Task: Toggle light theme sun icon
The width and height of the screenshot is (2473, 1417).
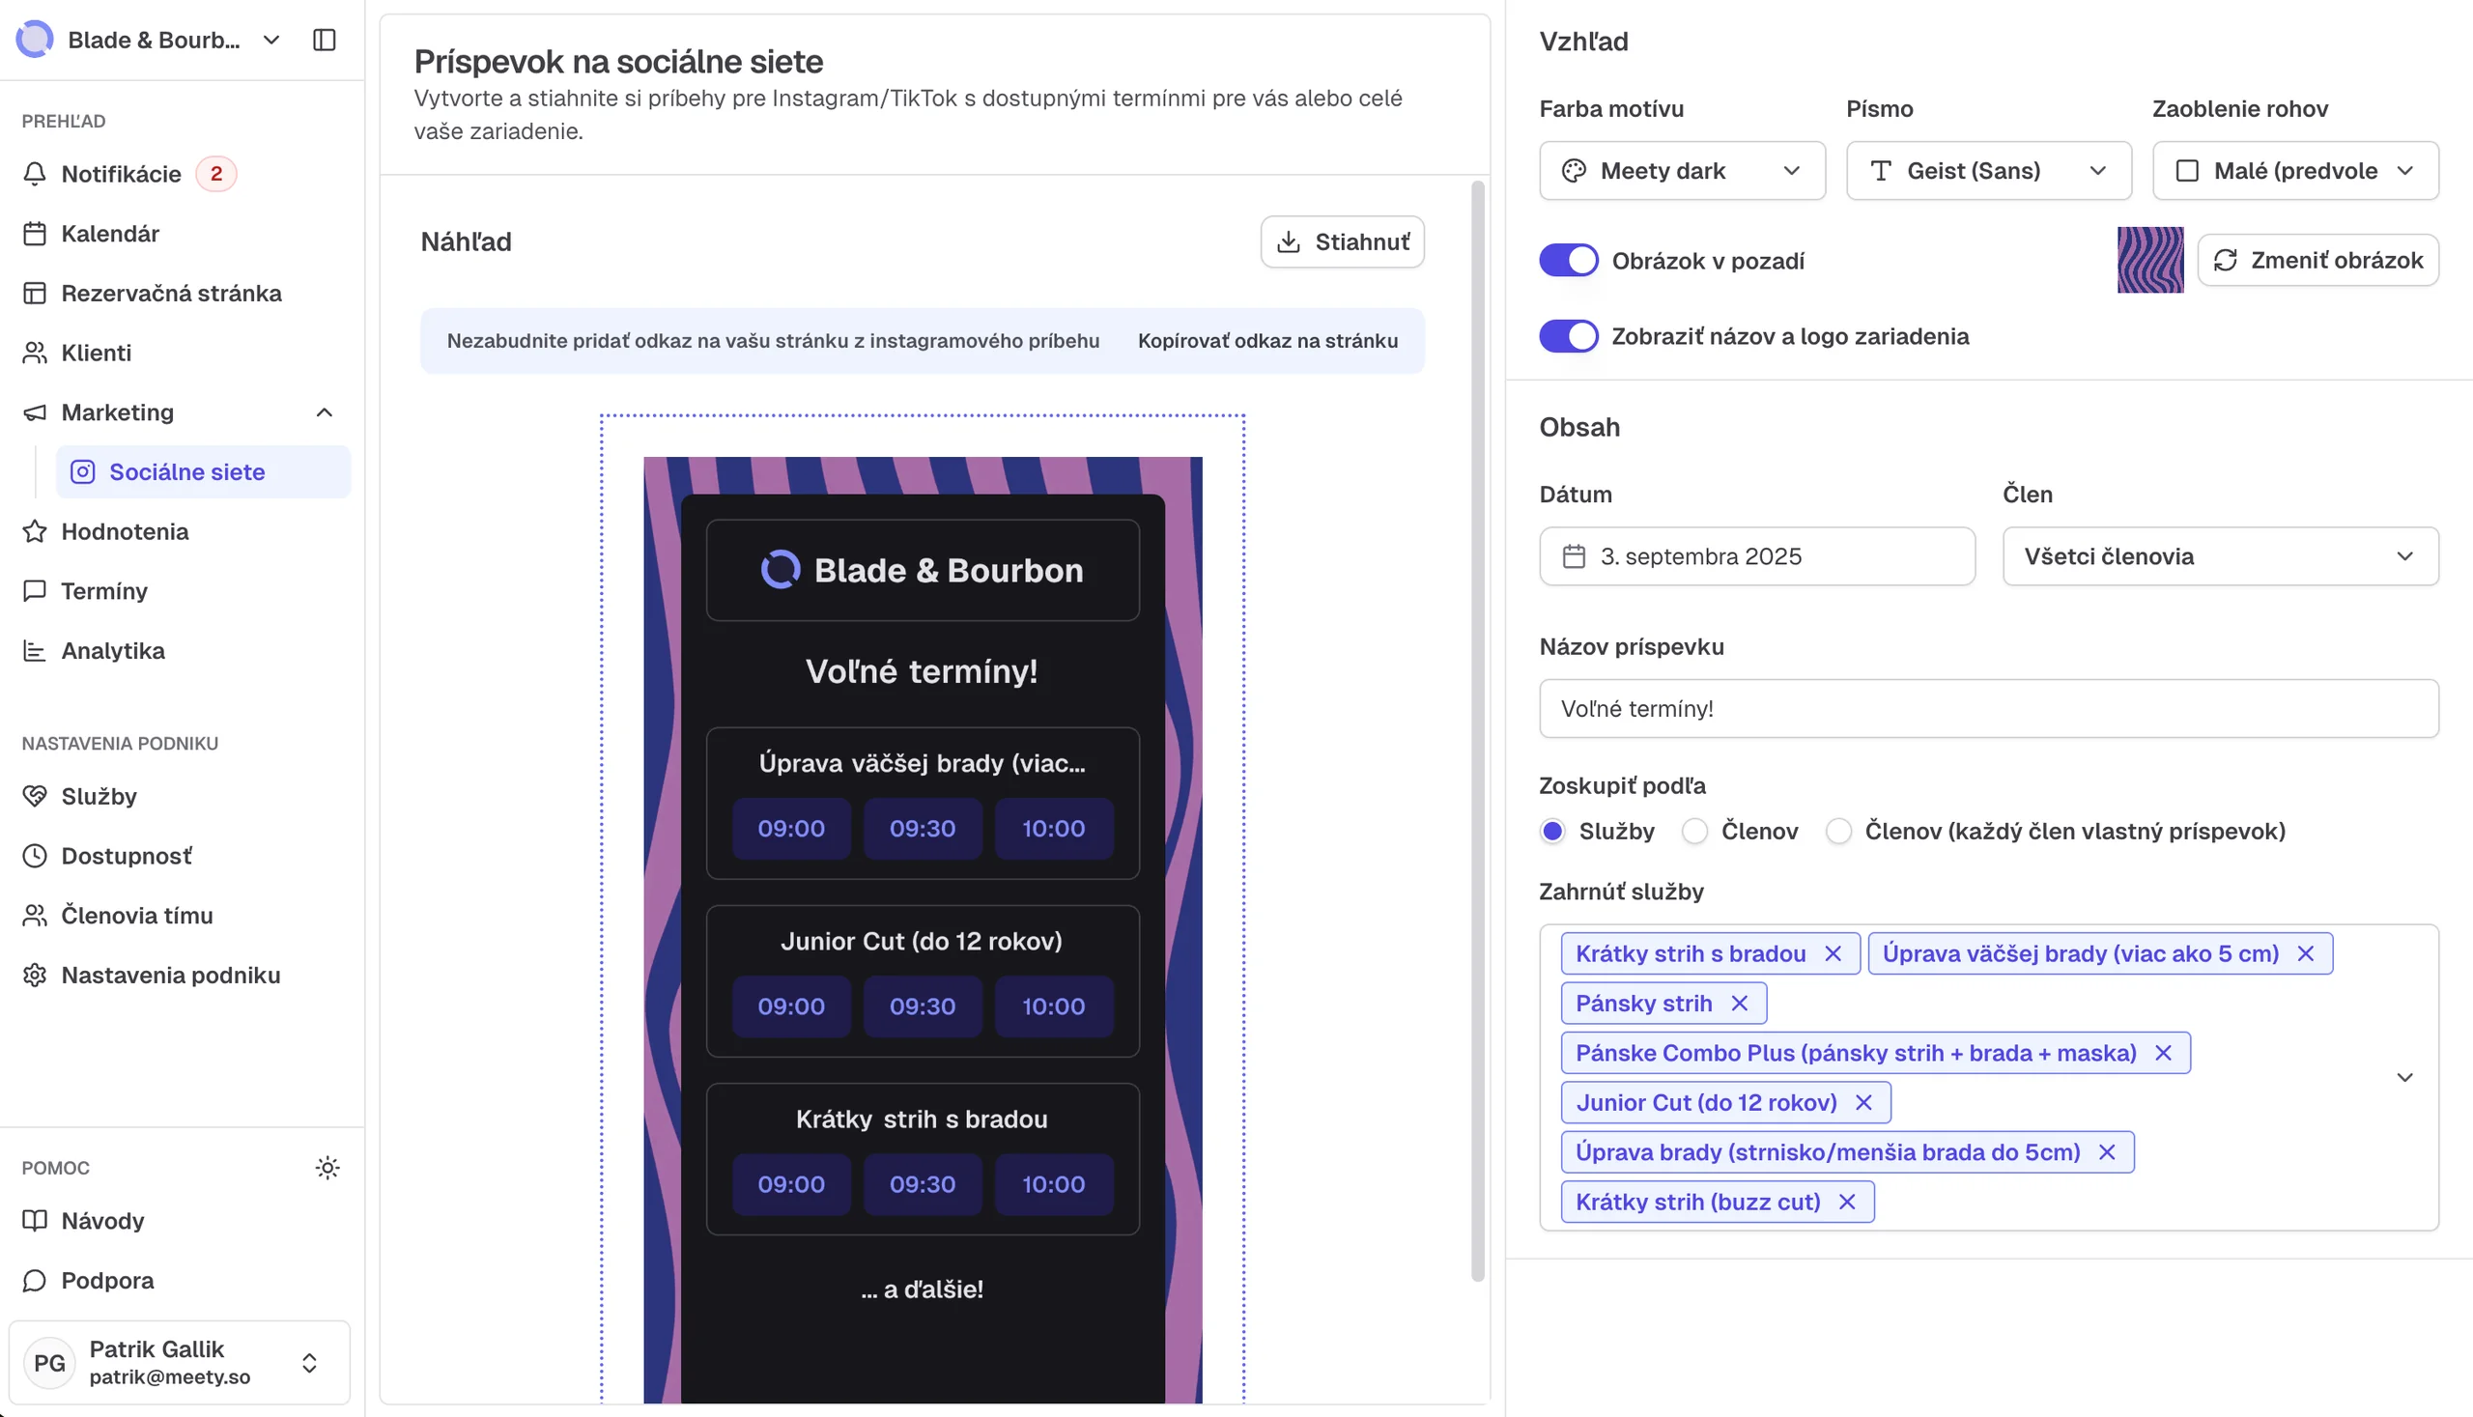Action: (x=328, y=1167)
